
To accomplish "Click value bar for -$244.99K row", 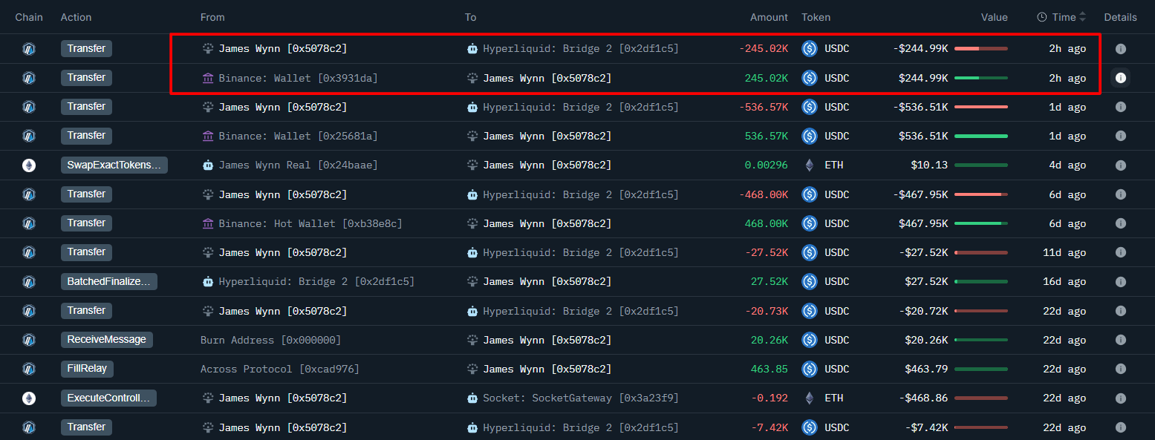I will 981,49.
